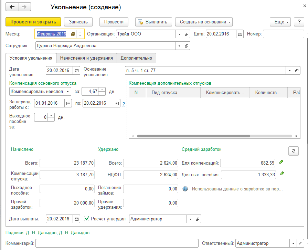Screen dimensions: 308x250
Task: Click into the Комментарий text field
Action: (x=117, y=243)
